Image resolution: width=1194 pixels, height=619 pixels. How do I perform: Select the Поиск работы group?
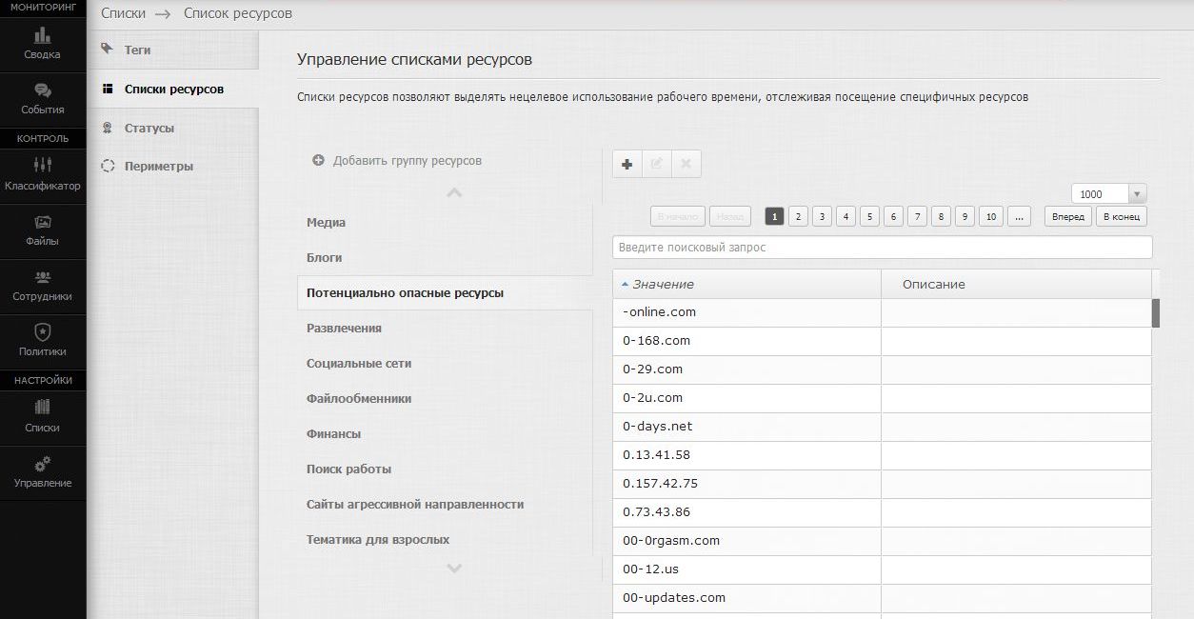coord(444,469)
